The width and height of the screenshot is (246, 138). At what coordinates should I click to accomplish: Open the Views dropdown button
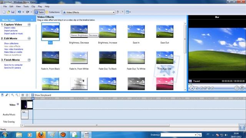coord(128,12)
